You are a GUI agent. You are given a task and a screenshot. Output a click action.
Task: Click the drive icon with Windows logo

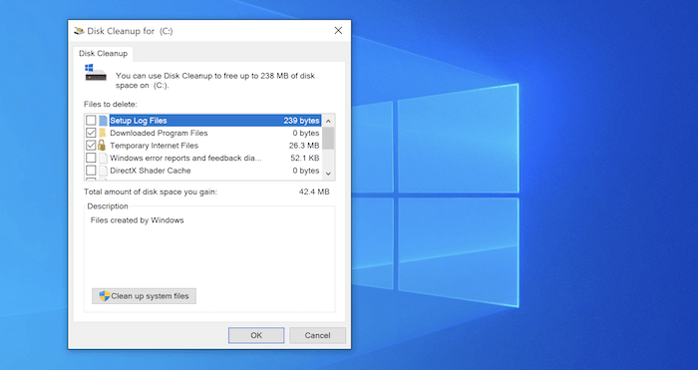(x=96, y=73)
